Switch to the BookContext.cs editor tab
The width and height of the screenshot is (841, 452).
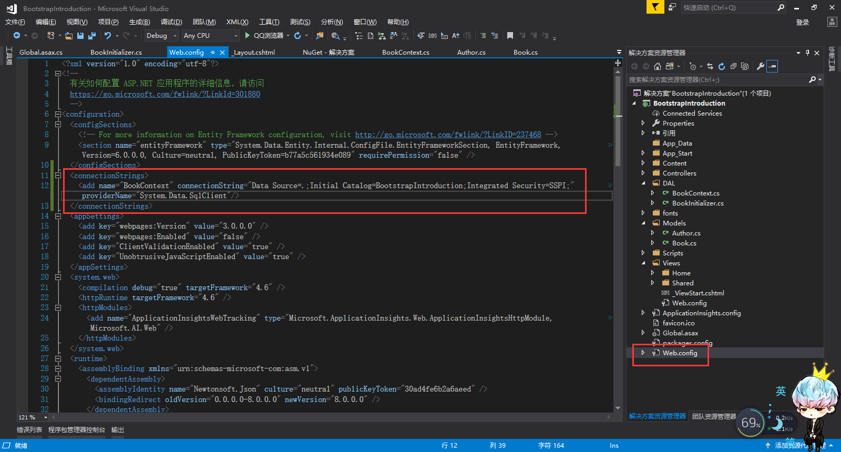405,53
